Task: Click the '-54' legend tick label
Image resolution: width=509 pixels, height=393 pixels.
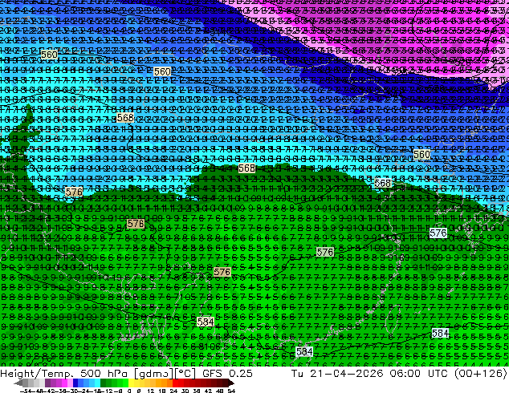Action: pyautogui.click(x=26, y=391)
